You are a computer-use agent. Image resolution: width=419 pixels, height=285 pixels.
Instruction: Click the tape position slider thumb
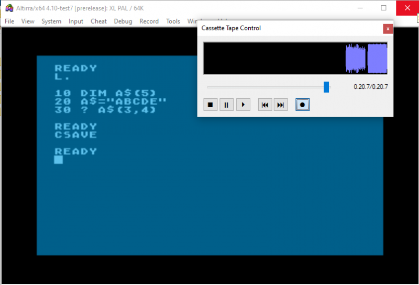pos(326,87)
